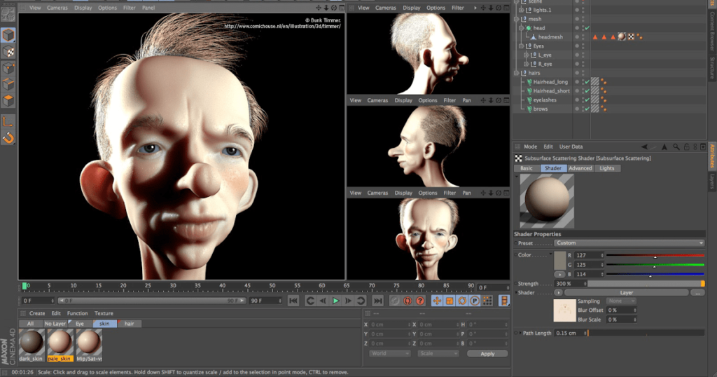Open the Scale dropdown in coordinates
This screenshot has width=717, height=377.
(438, 354)
